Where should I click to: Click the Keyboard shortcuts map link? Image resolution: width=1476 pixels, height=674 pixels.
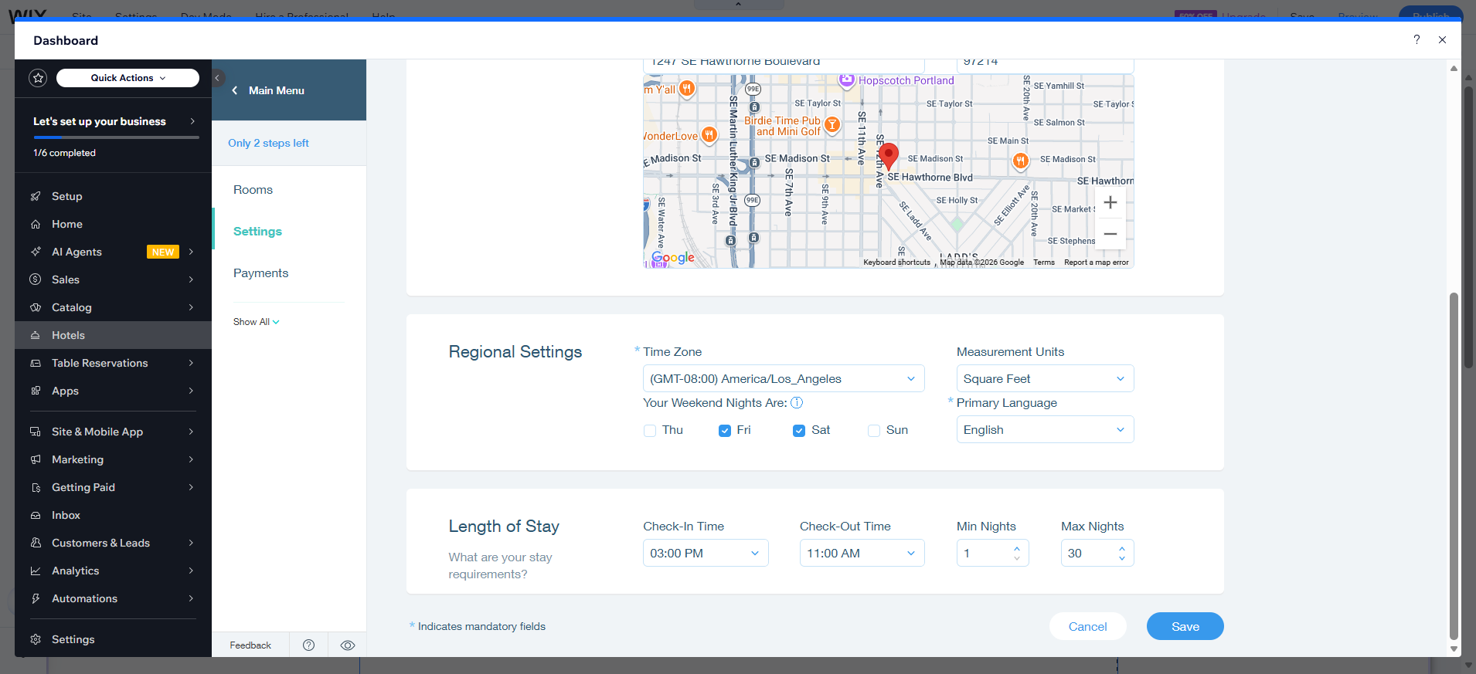896,262
